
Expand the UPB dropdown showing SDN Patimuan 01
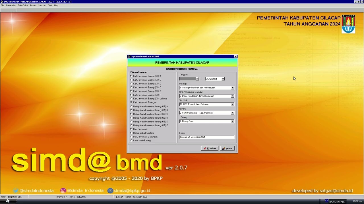click(x=233, y=113)
